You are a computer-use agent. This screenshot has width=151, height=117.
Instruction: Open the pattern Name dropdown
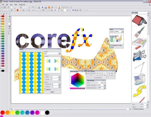[x=59, y=53]
